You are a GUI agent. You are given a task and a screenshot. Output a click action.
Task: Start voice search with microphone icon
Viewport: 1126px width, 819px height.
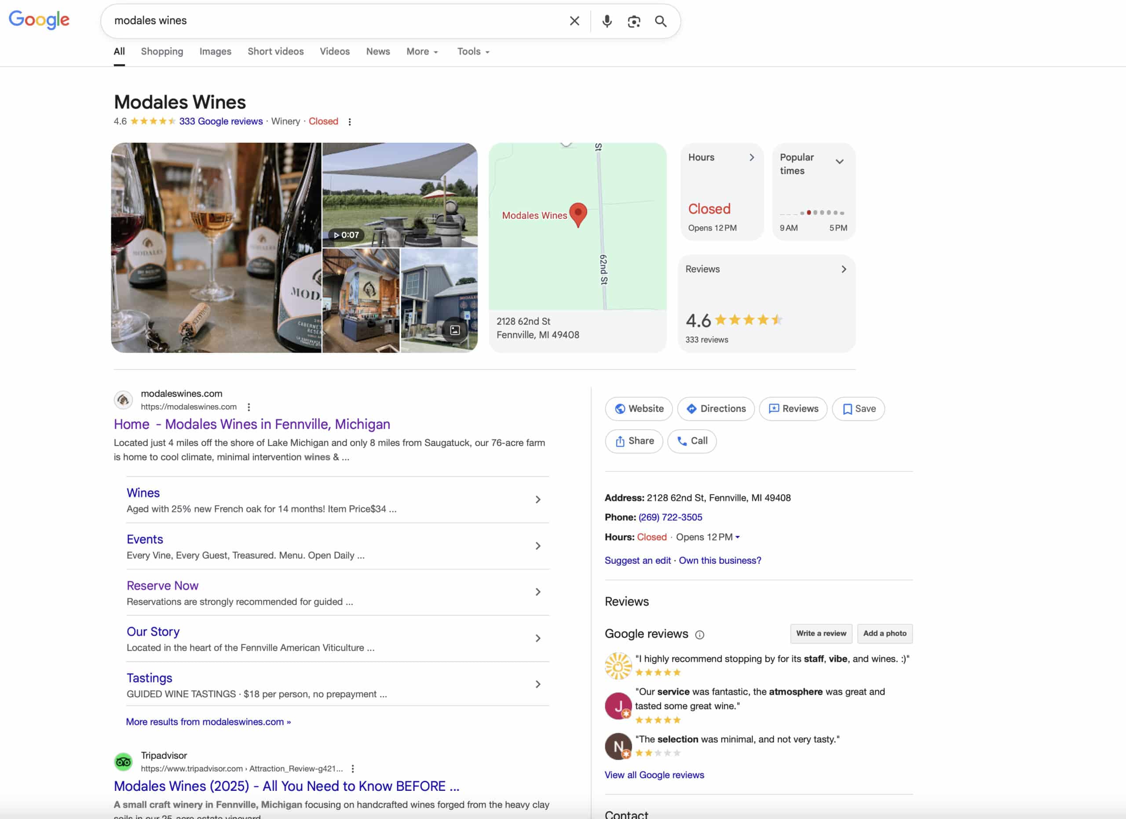(x=607, y=21)
